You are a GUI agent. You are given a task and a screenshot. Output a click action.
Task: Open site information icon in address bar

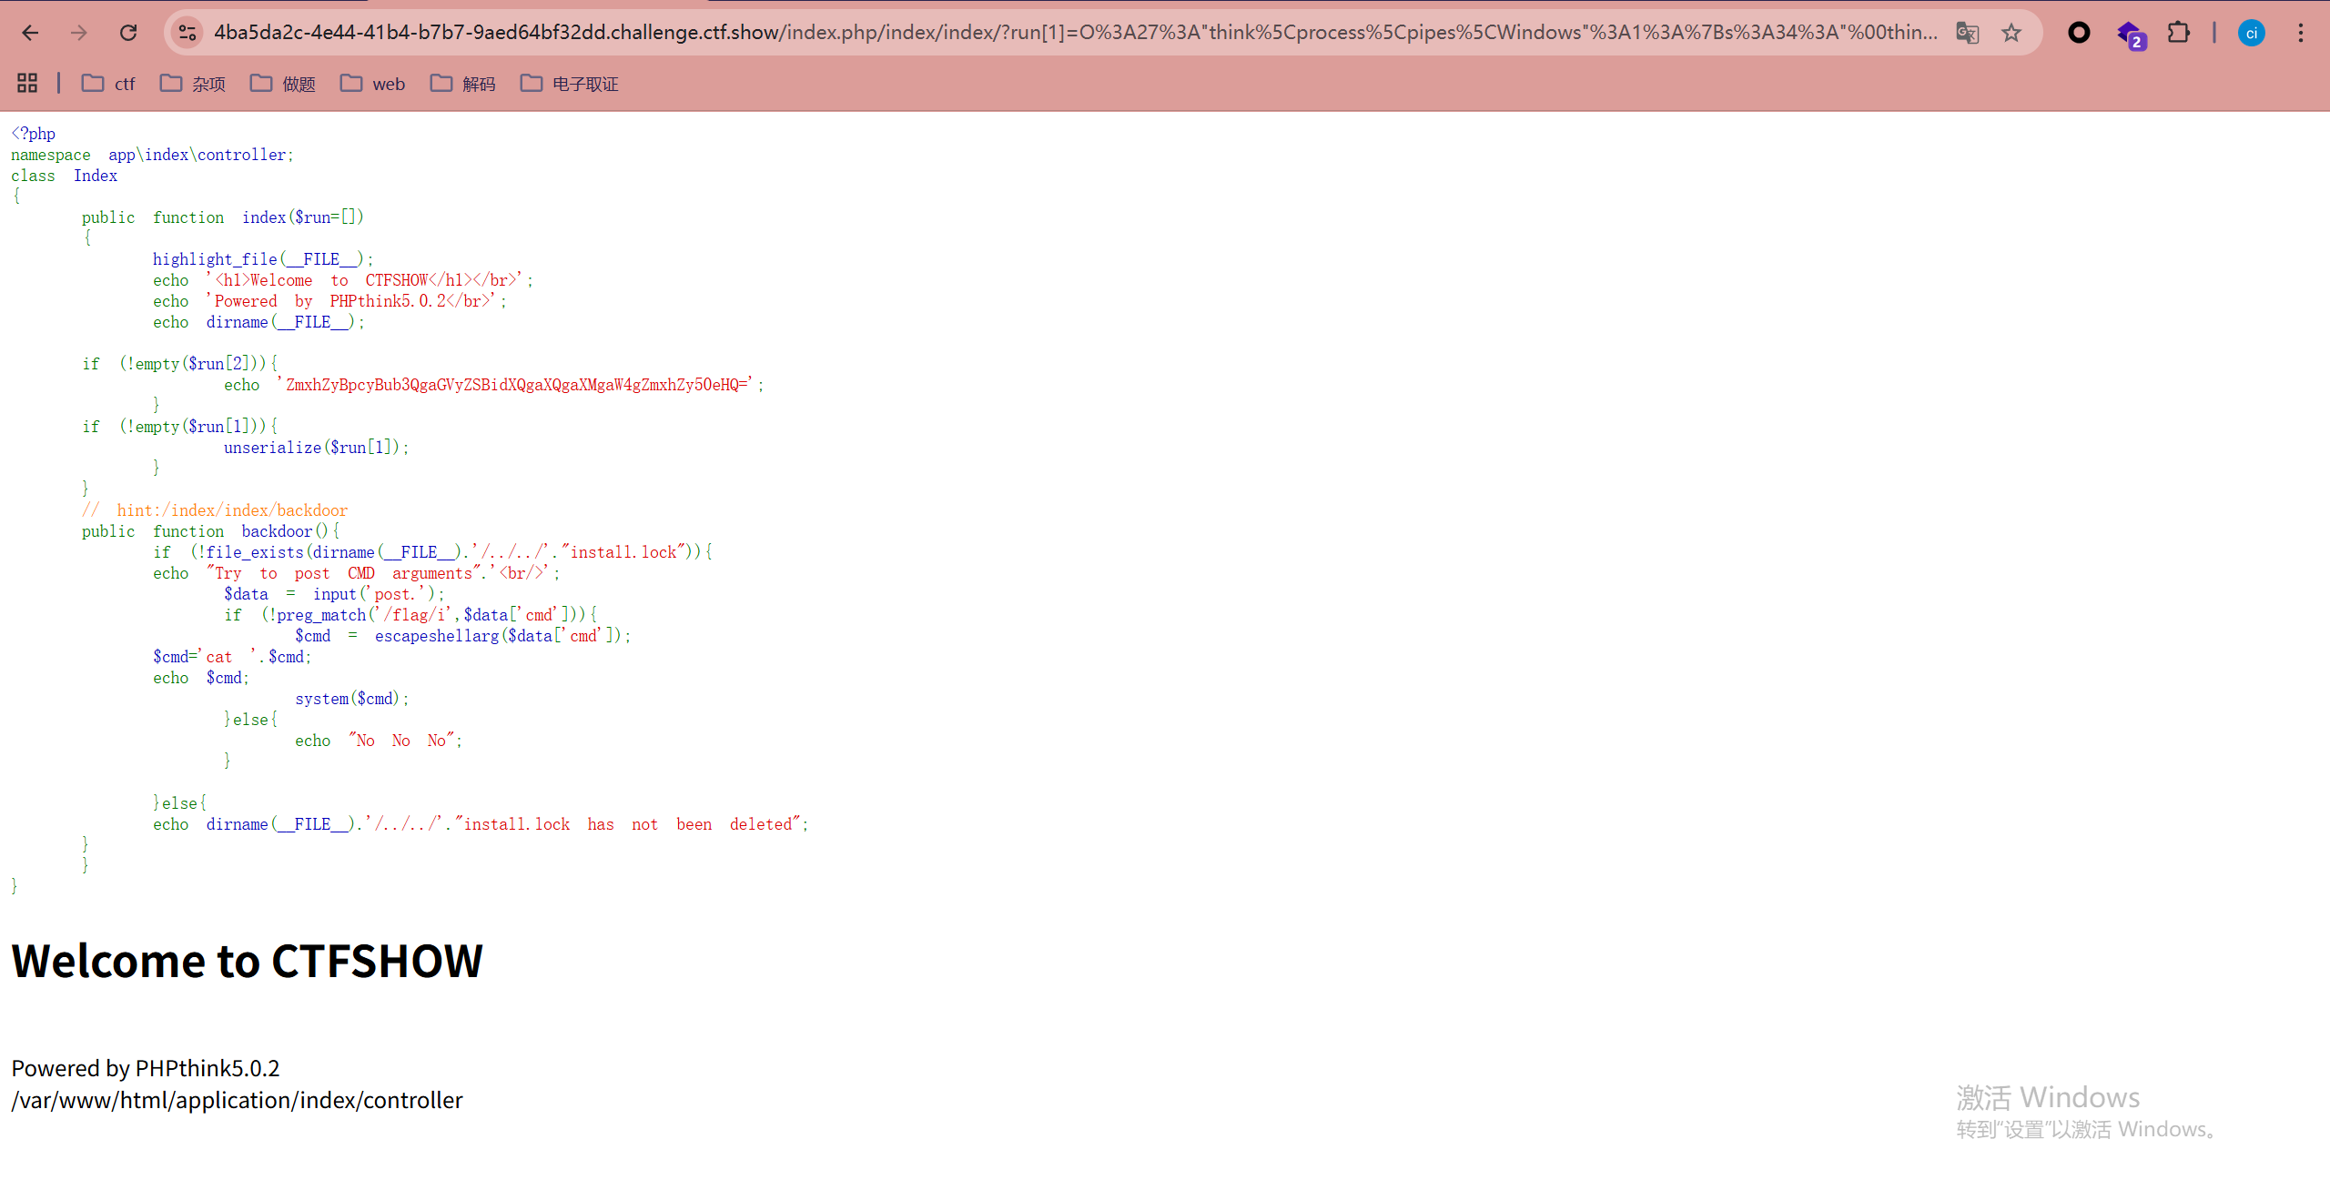coord(187,33)
